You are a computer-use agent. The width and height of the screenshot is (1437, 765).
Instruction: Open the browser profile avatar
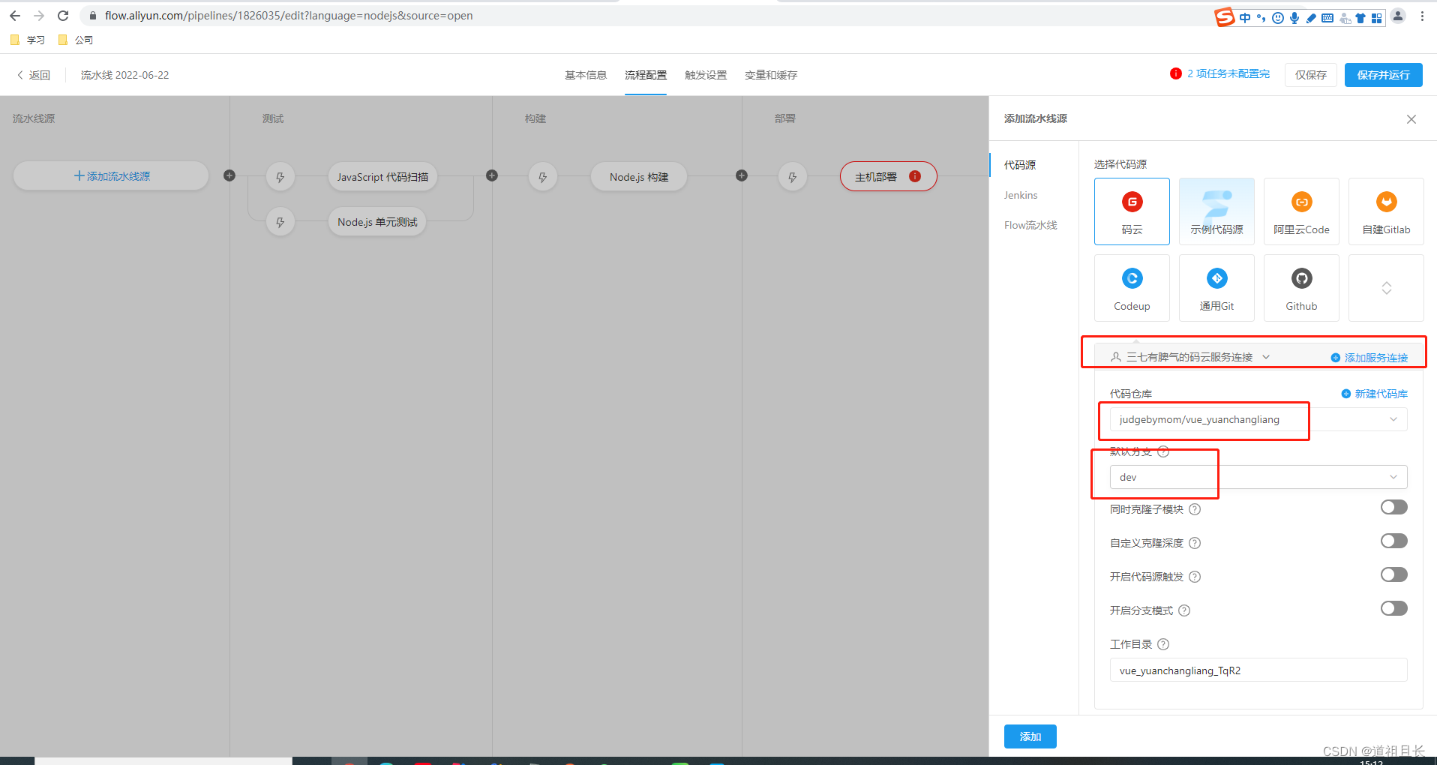pyautogui.click(x=1398, y=16)
